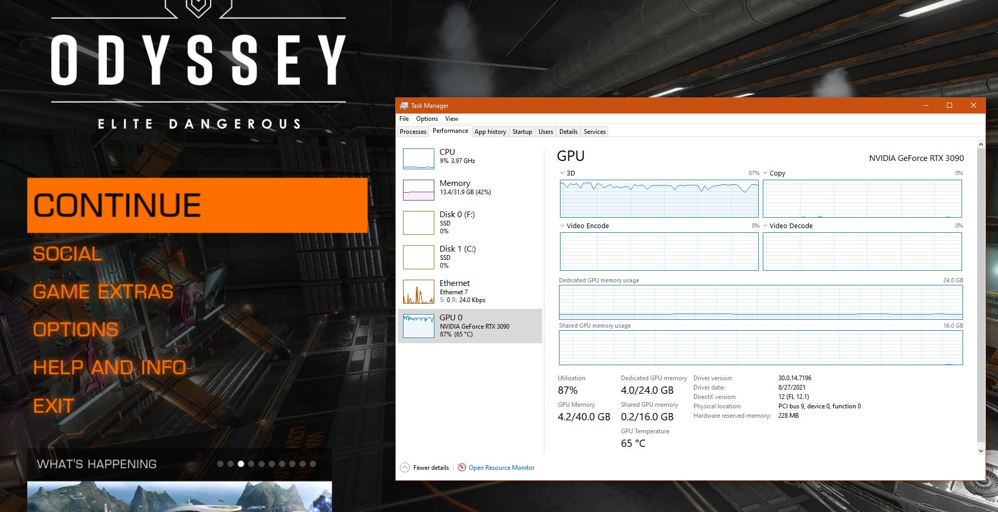
Task: Switch to the Processes tab
Action: pyautogui.click(x=413, y=132)
